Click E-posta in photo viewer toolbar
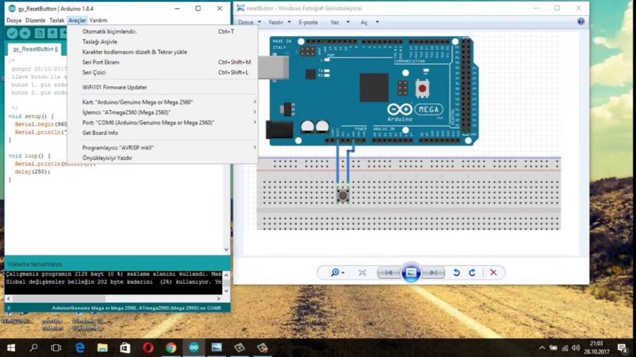 coord(308,22)
